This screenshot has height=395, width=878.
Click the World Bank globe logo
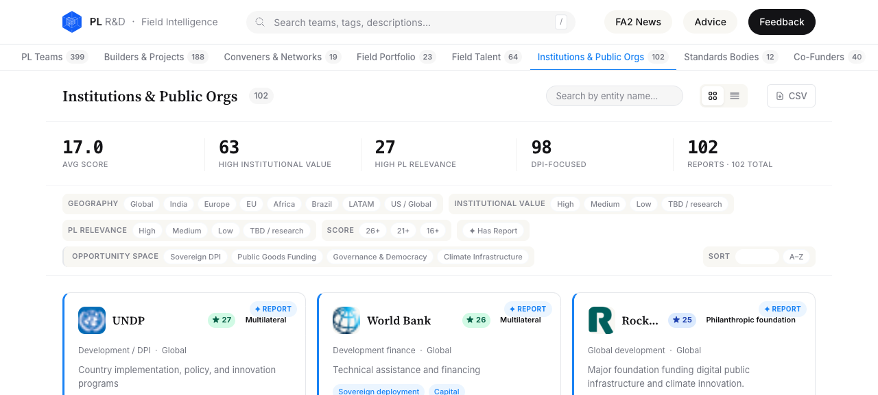(x=346, y=320)
